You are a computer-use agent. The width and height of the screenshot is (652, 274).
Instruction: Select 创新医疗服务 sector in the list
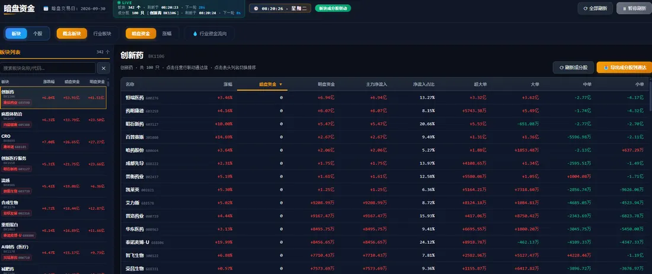53,164
